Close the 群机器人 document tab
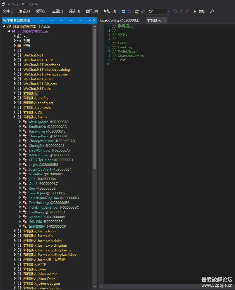 click(x=165, y=20)
